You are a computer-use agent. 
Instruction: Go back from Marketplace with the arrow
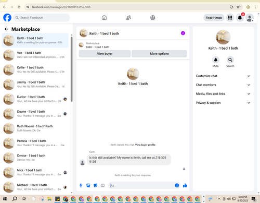(x=6, y=29)
